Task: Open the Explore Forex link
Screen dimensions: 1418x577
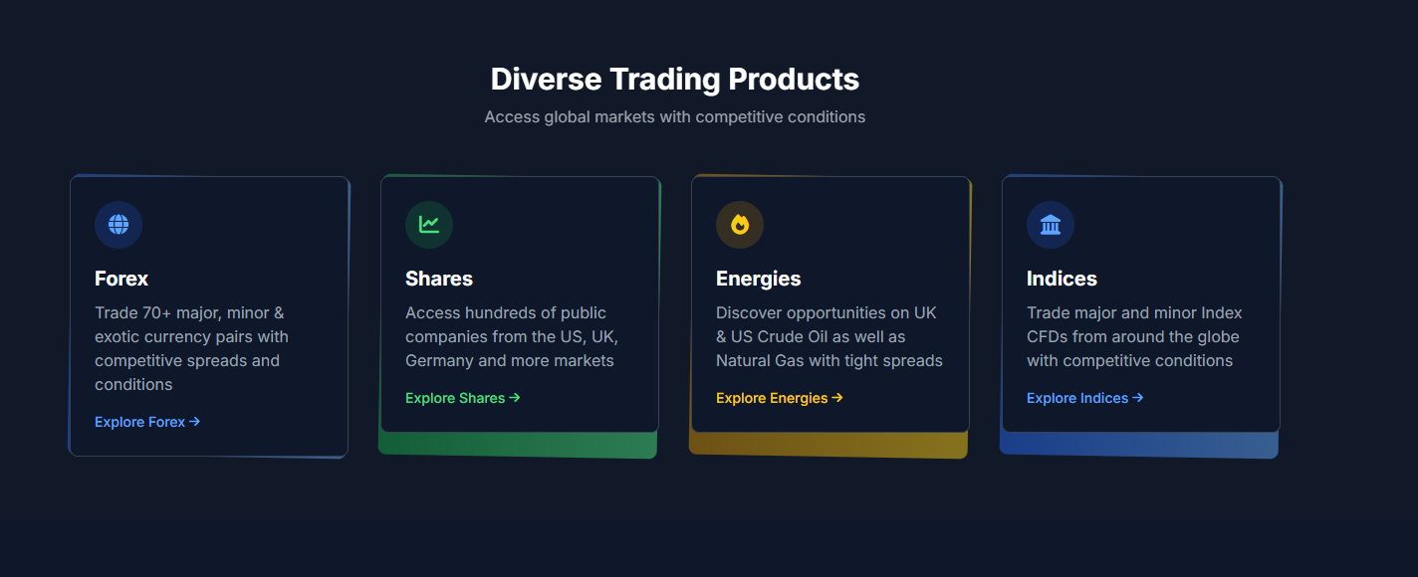Action: [x=140, y=422]
